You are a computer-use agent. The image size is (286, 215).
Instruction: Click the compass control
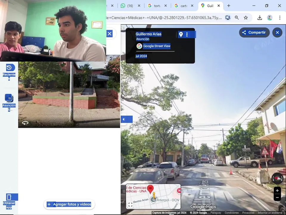point(277,178)
